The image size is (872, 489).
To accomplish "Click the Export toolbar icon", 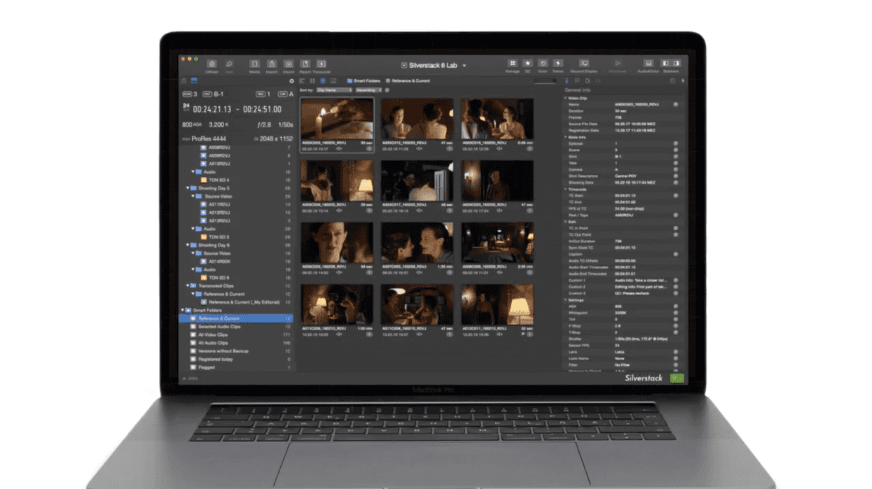I will click(x=272, y=64).
